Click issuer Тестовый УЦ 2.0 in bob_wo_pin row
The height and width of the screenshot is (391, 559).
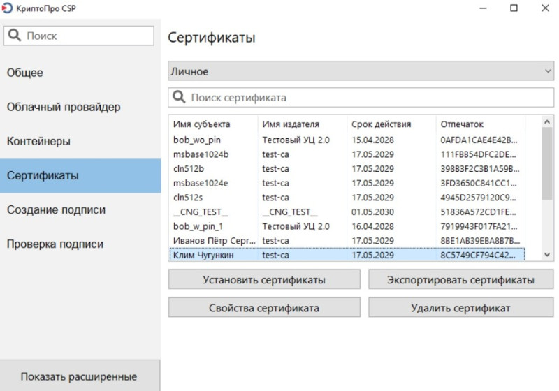pos(296,140)
